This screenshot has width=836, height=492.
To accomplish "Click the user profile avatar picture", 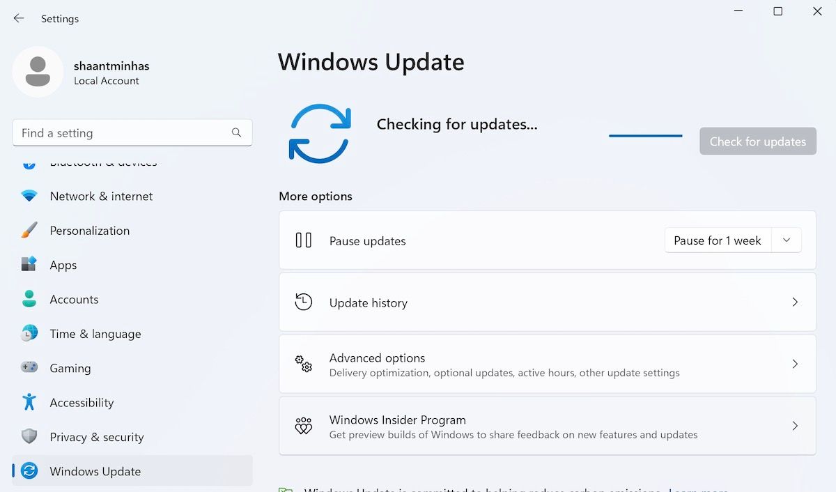I will (x=38, y=72).
